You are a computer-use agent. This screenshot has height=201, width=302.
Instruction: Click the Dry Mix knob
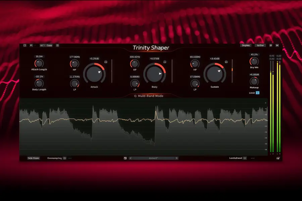point(254,61)
